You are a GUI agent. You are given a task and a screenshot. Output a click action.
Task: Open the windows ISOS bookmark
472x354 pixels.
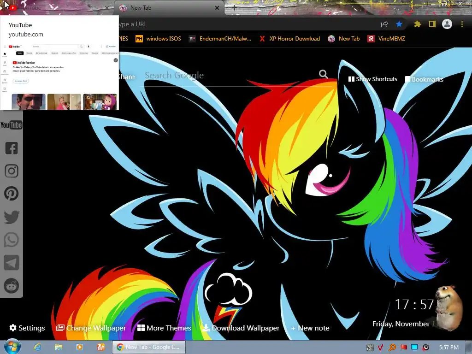pos(159,39)
